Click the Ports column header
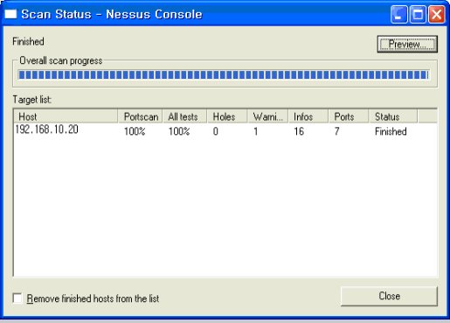450x323 pixels. click(x=349, y=116)
